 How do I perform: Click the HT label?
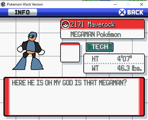click(x=95, y=59)
